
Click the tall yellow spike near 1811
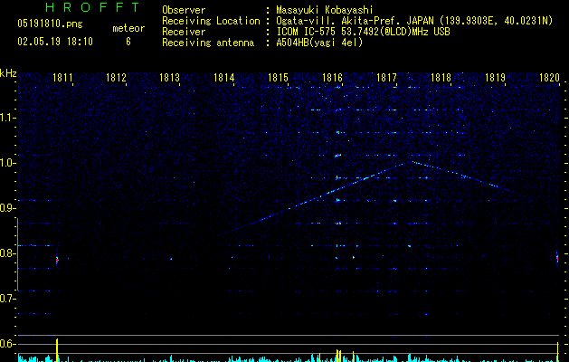pyautogui.click(x=57, y=350)
